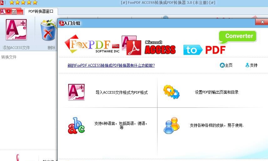Click the 支持 support link
The width and height of the screenshot is (268, 161).
pos(251,65)
